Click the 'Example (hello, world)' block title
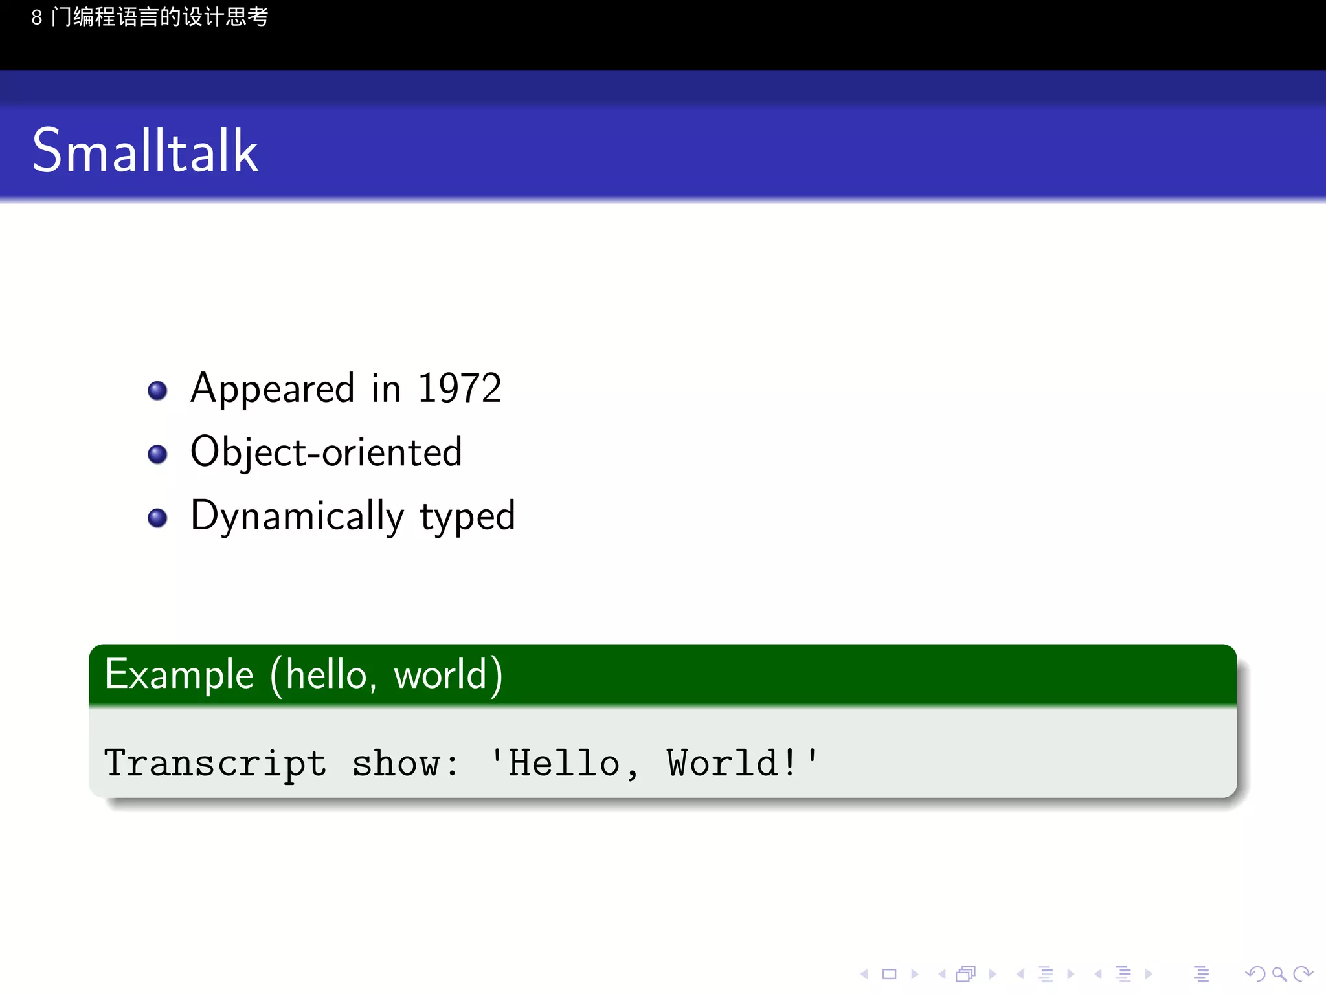1326x994 pixels. click(x=304, y=675)
